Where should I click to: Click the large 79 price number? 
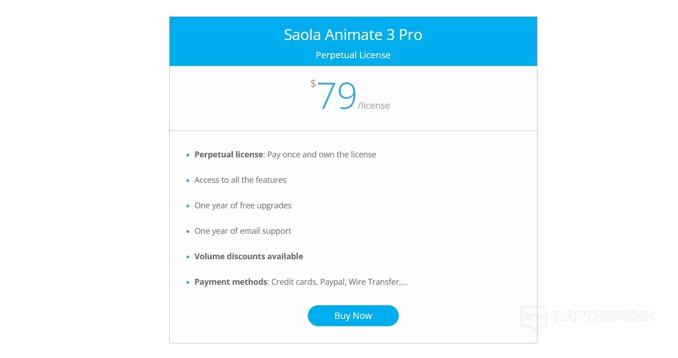(x=337, y=96)
